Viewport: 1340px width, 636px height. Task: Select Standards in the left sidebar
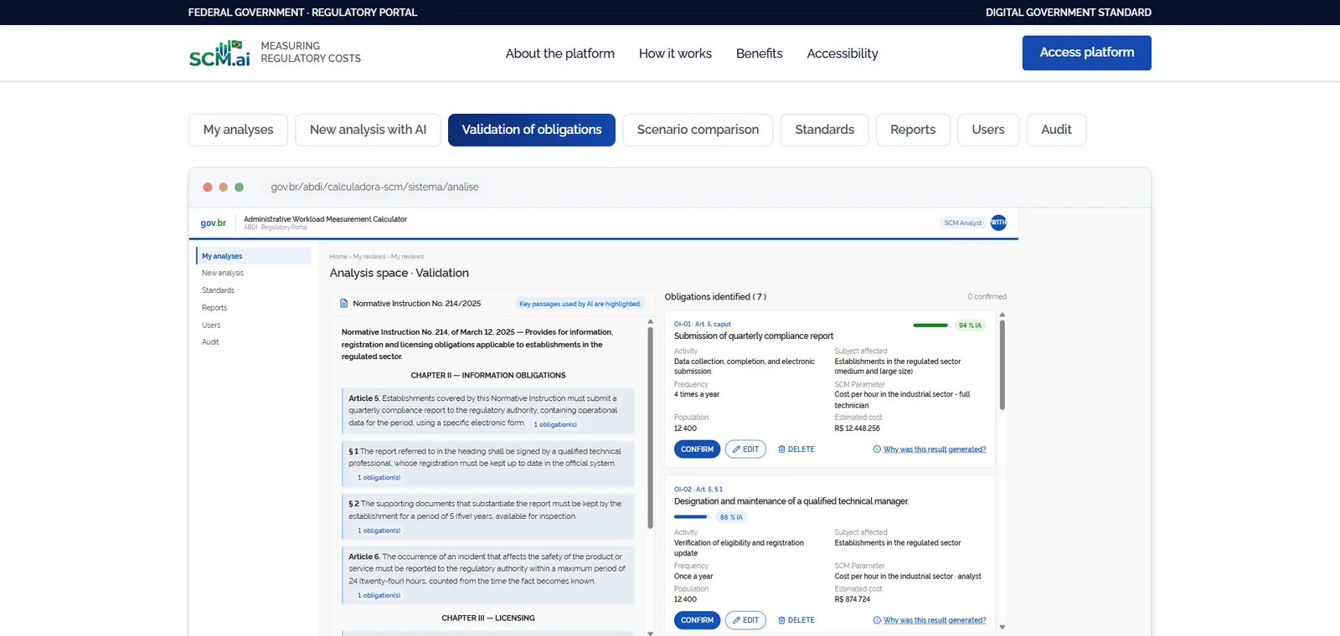218,290
